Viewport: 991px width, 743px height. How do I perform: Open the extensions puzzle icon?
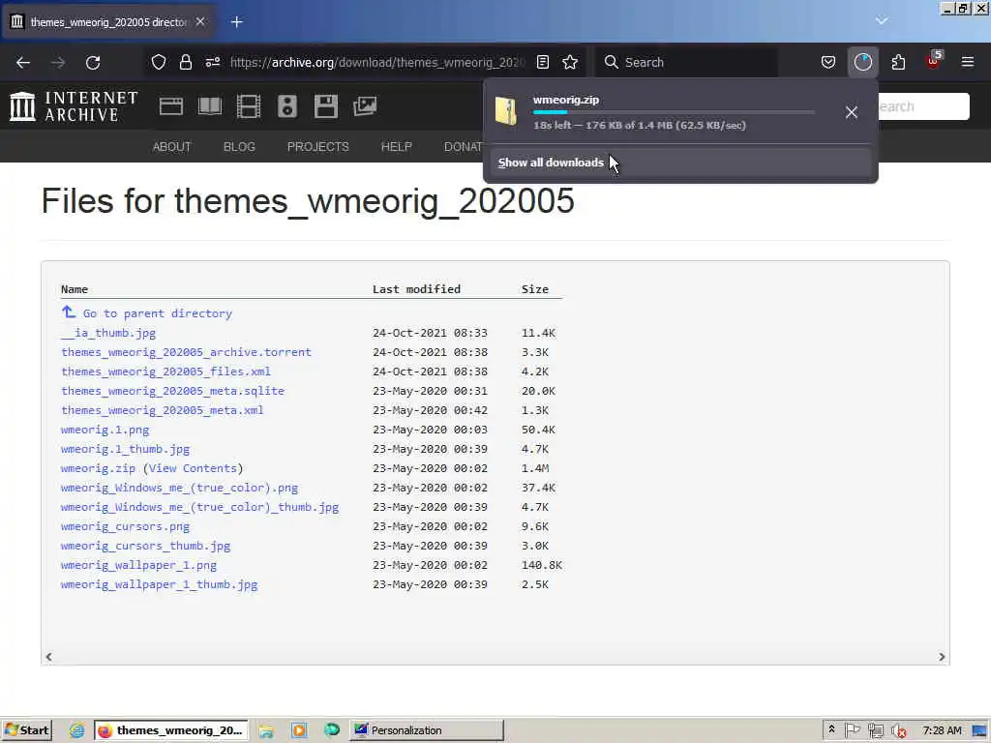click(x=898, y=62)
